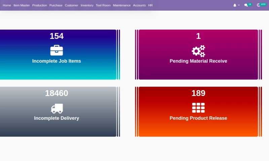
Task: Open the Inventory menu
Action: [x=87, y=5]
